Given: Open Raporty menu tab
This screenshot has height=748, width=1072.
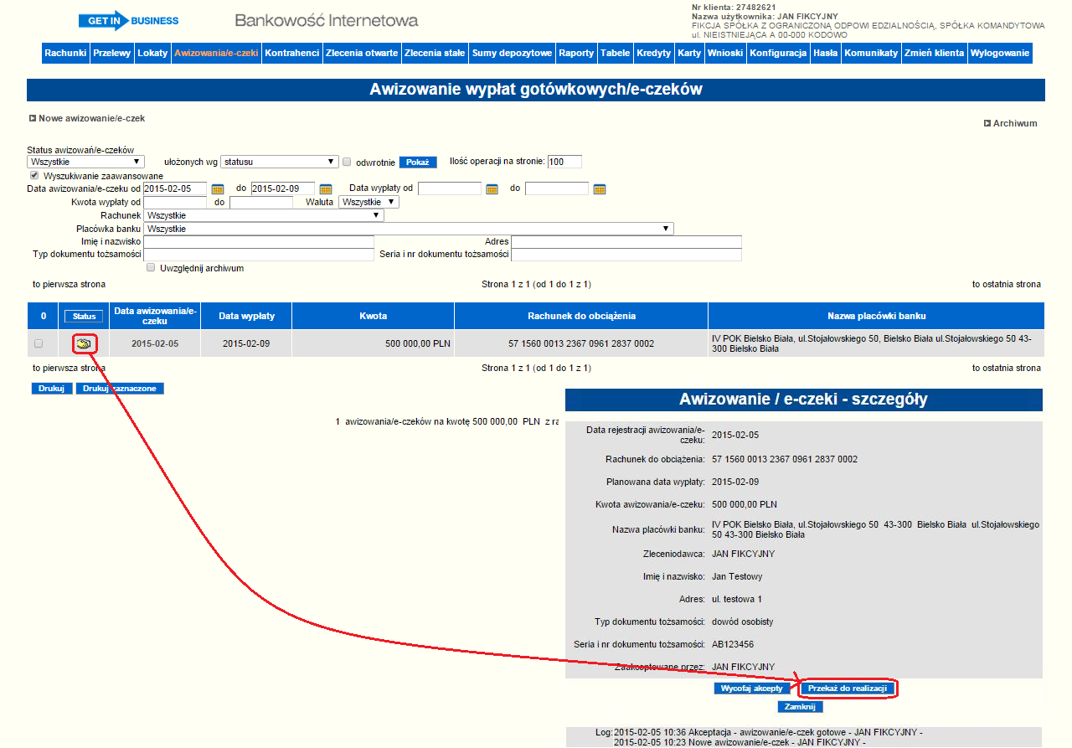Looking at the screenshot, I should 576,53.
